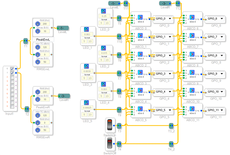Click the DC source icon in LED_2

[103, 48]
